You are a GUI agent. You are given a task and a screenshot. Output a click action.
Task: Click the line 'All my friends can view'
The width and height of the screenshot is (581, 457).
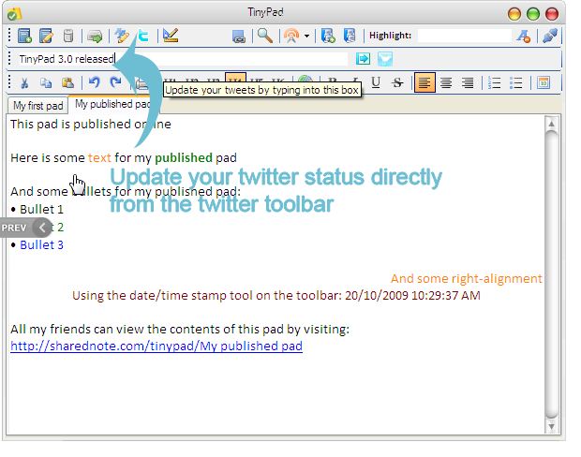(180, 329)
